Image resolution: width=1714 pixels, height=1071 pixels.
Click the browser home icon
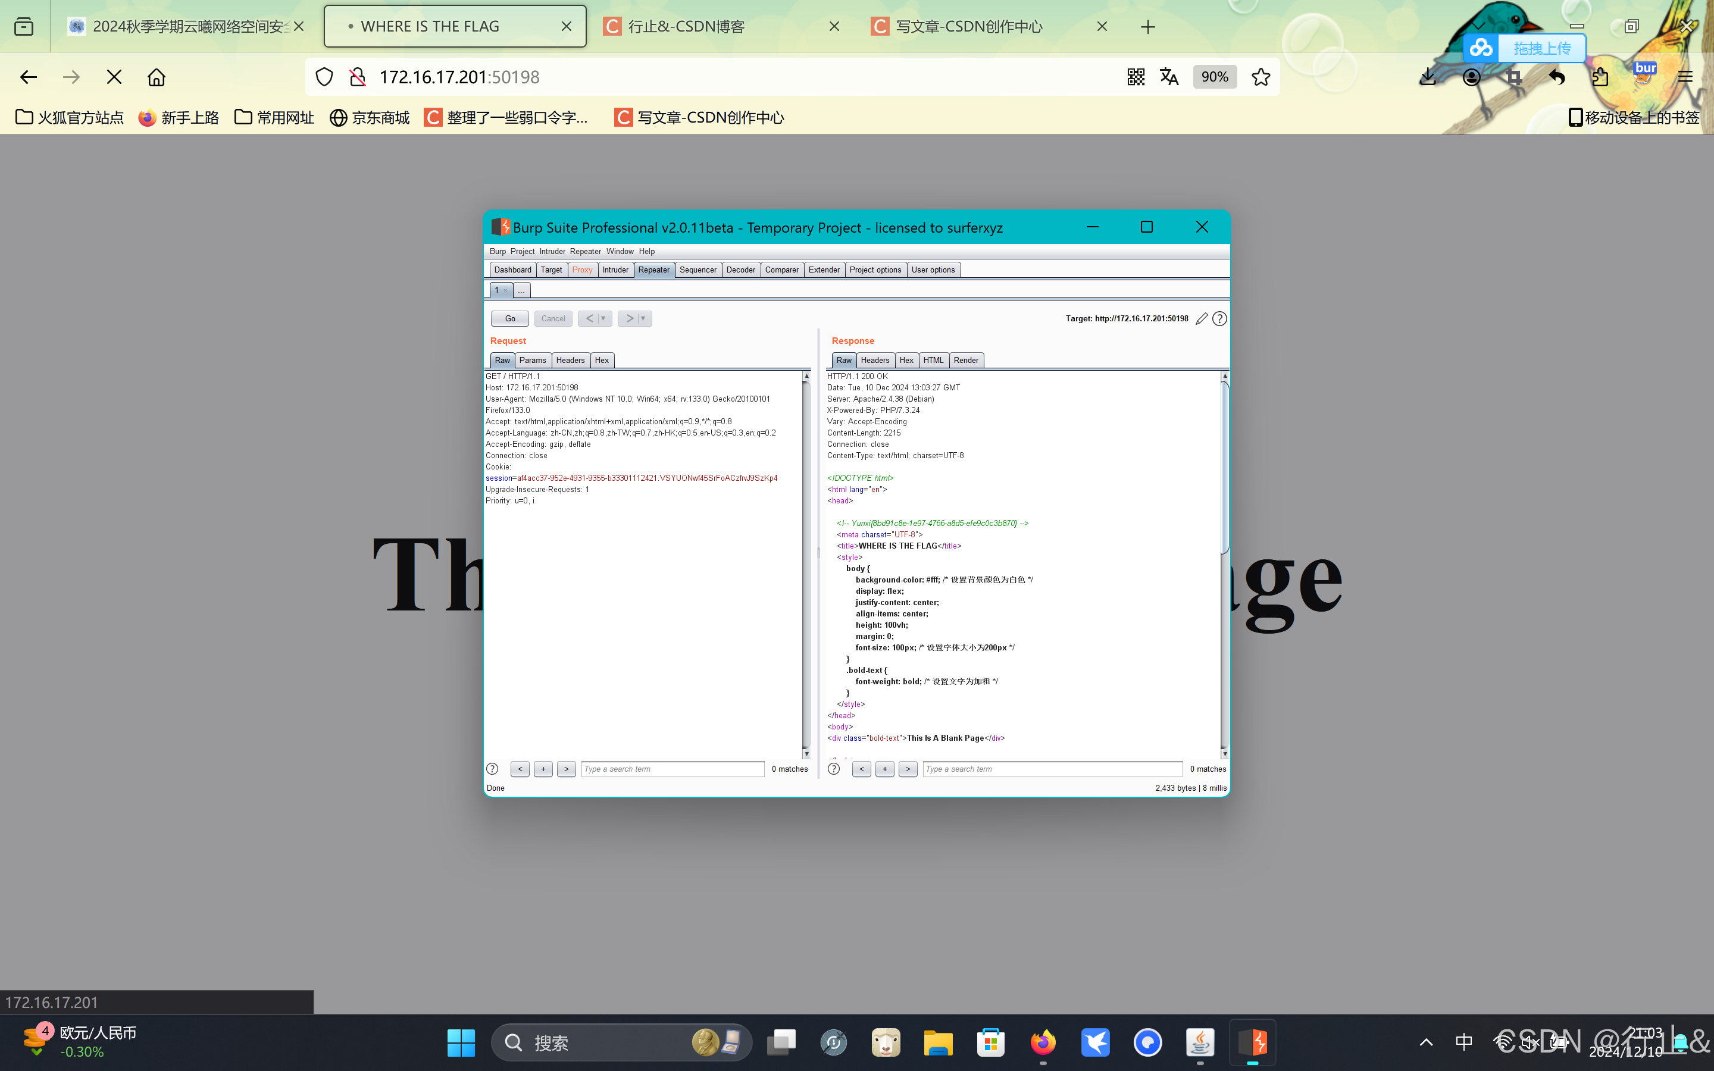(x=157, y=77)
